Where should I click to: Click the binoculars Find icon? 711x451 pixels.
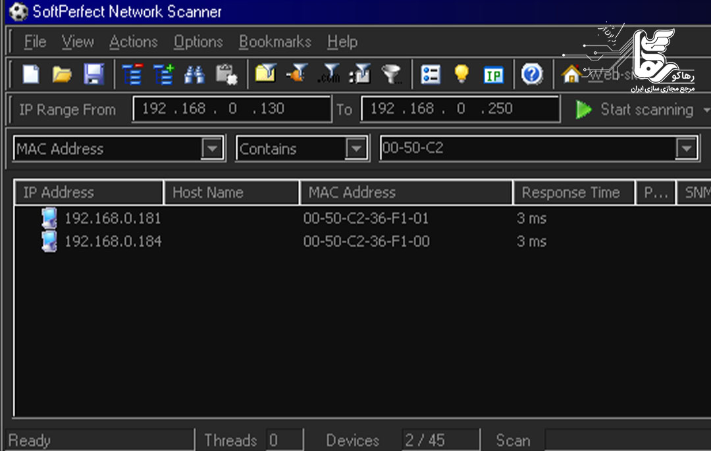(194, 74)
